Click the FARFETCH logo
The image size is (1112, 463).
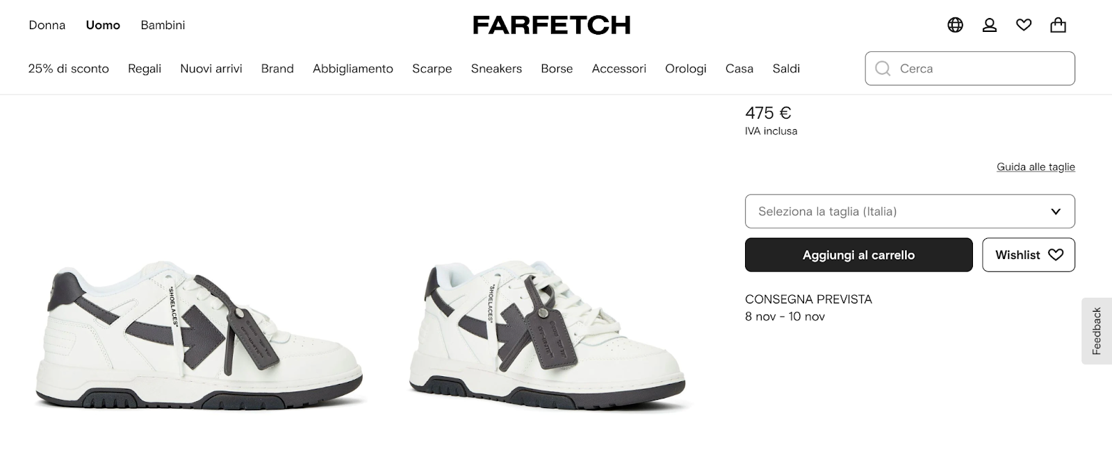tap(552, 25)
